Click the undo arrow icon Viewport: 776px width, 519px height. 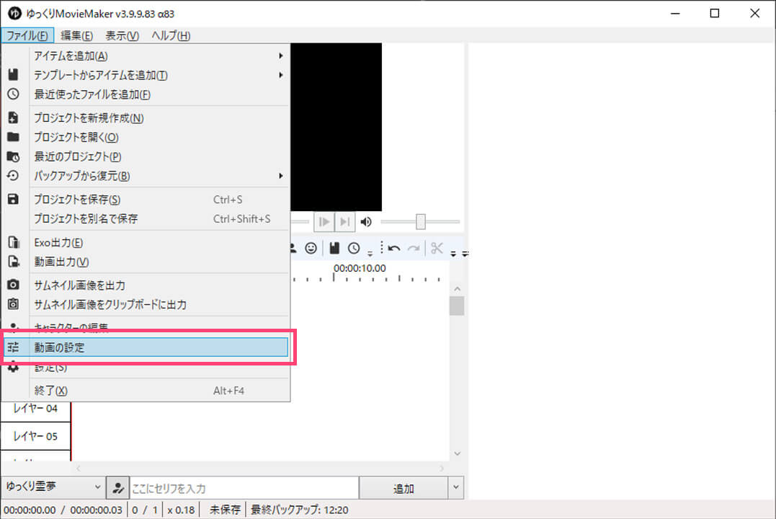(x=393, y=249)
